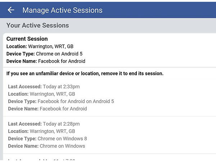216x162 pixels.
Task: Select the Your Active Sessions header
Action: [x=37, y=26]
